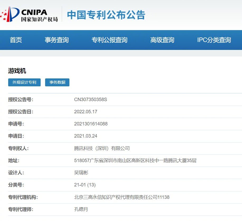Open the 事务查询 menu
This screenshot has height=221, width=242.
57,40
